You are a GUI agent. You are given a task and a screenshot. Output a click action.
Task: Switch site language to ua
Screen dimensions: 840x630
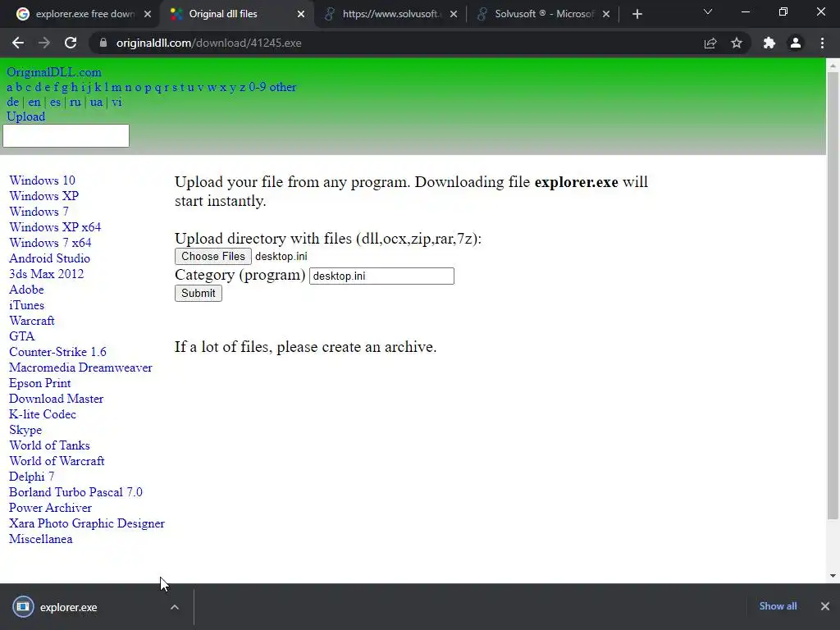click(x=97, y=102)
